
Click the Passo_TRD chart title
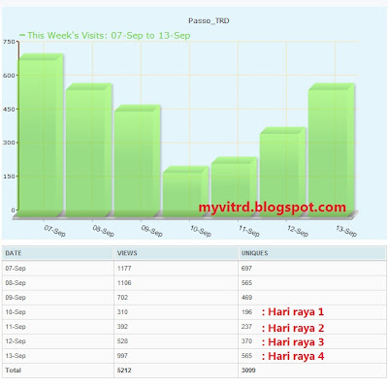pos(209,20)
